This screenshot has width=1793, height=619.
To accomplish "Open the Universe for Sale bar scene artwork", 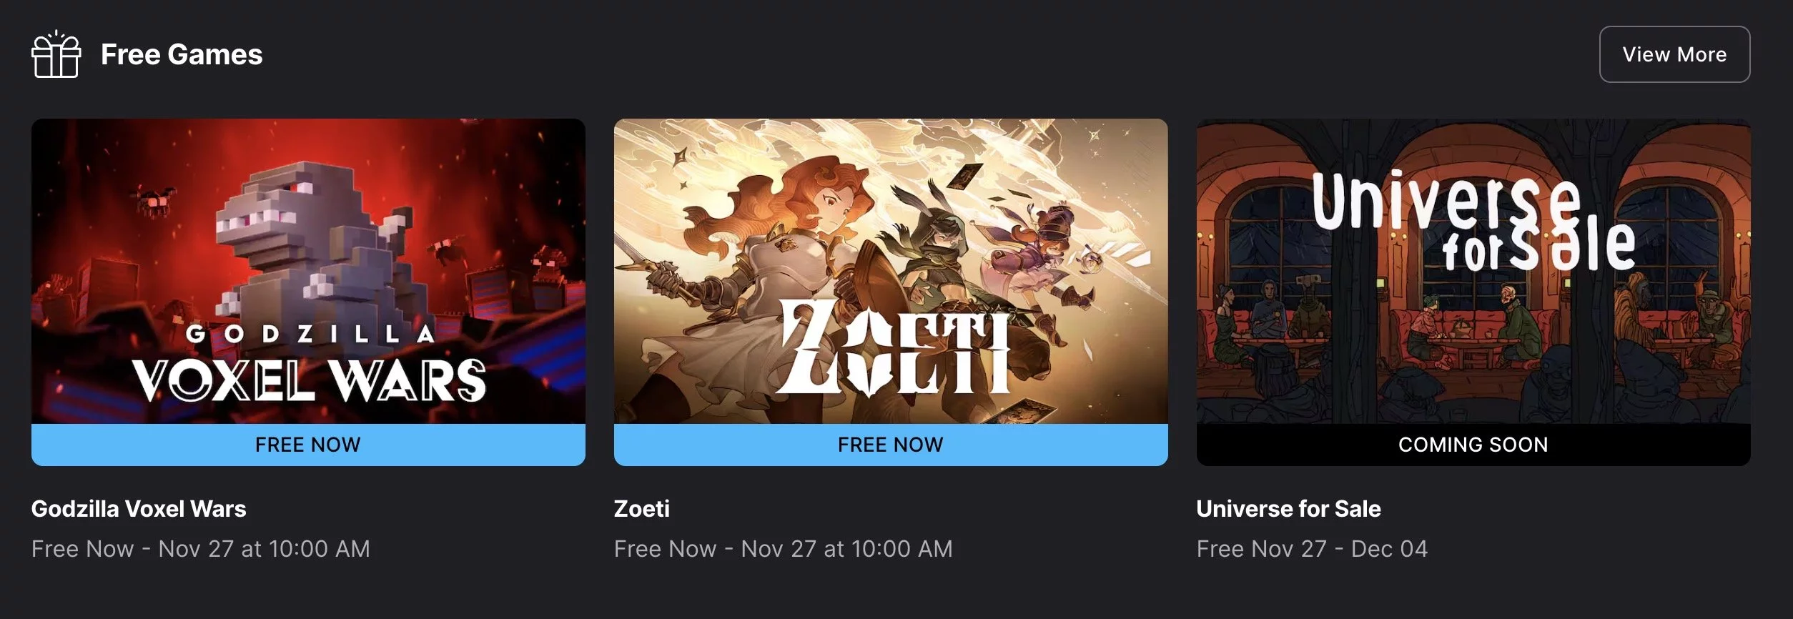I will coord(1473,272).
